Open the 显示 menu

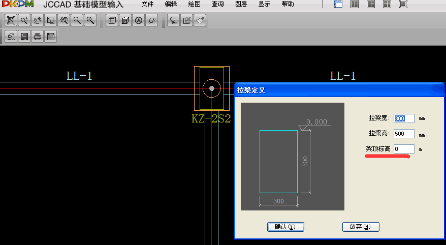264,4
